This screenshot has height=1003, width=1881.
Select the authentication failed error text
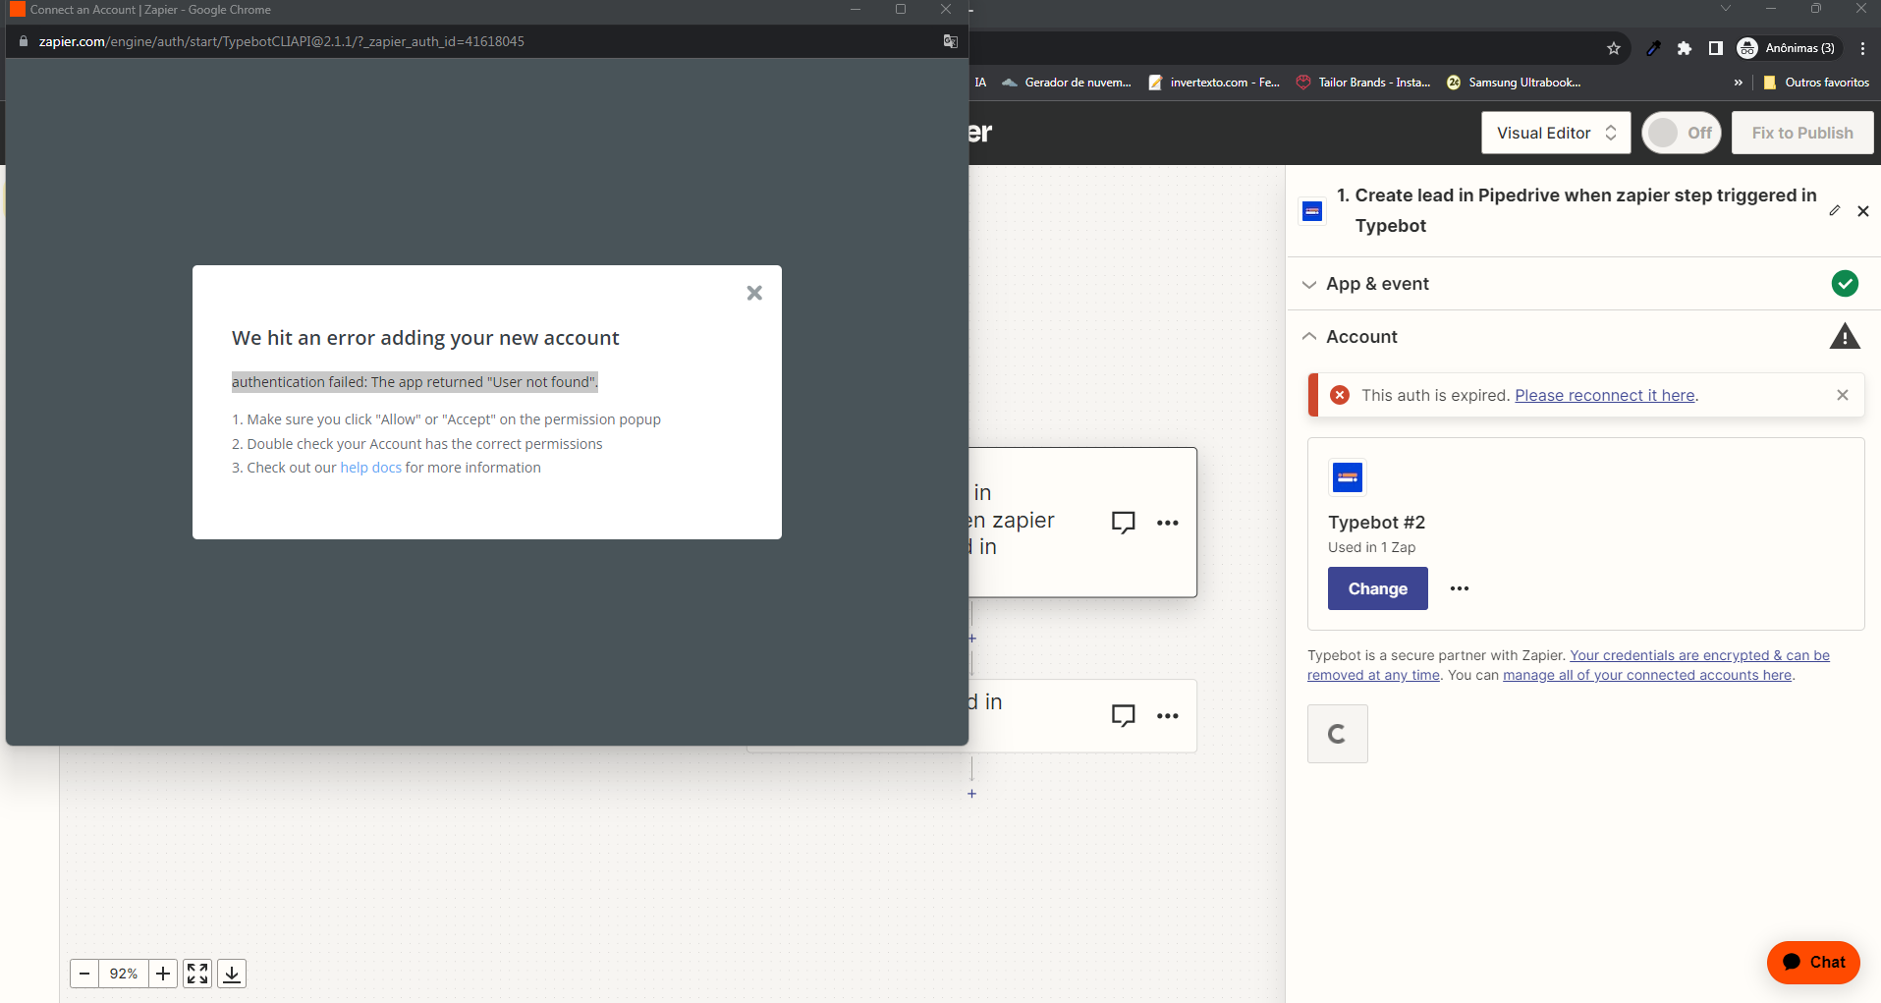415,382
